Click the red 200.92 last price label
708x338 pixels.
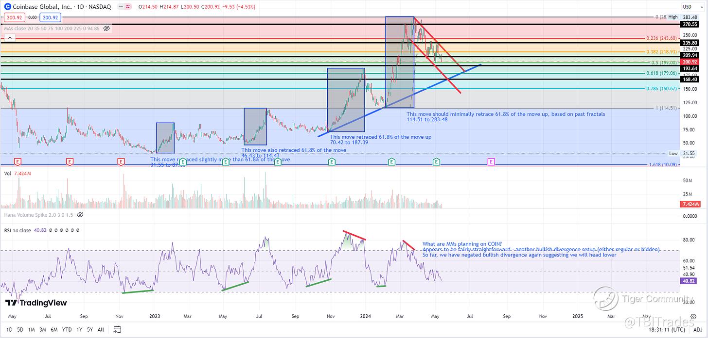tap(690, 62)
